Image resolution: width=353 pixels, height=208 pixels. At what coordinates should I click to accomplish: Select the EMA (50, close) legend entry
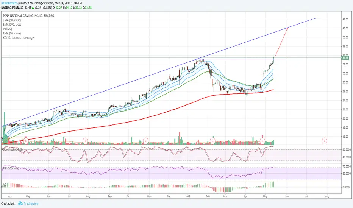(x=12, y=20)
